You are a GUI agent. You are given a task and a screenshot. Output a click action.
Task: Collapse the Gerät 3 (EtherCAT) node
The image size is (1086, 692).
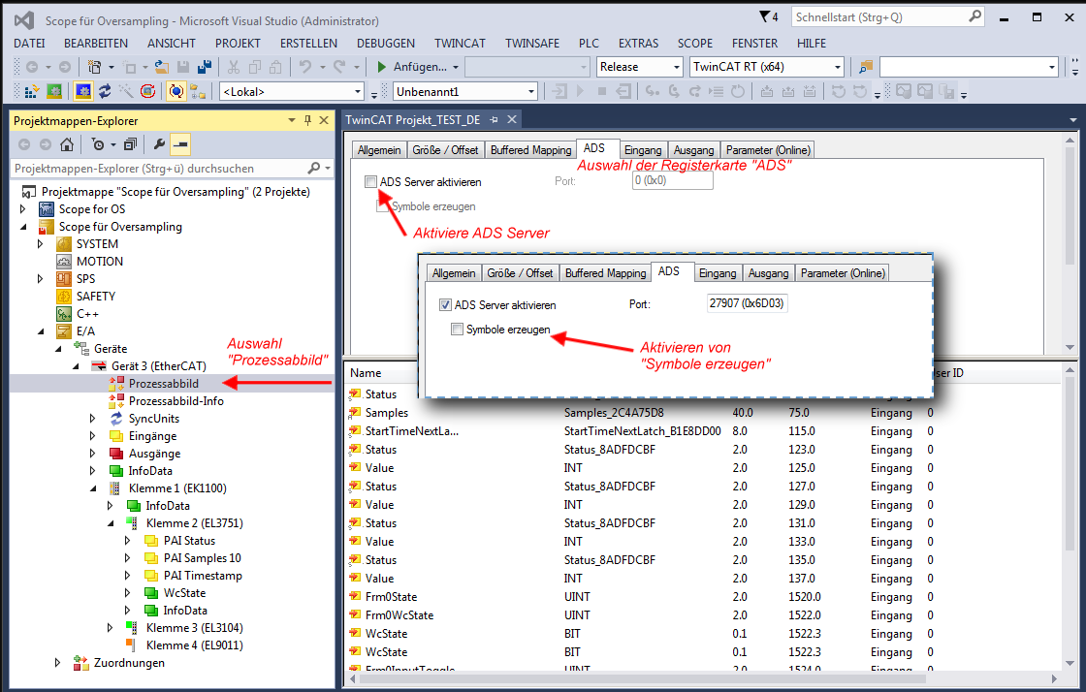(76, 366)
